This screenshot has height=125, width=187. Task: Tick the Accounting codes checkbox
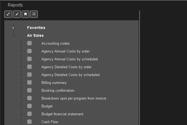pos(29,43)
